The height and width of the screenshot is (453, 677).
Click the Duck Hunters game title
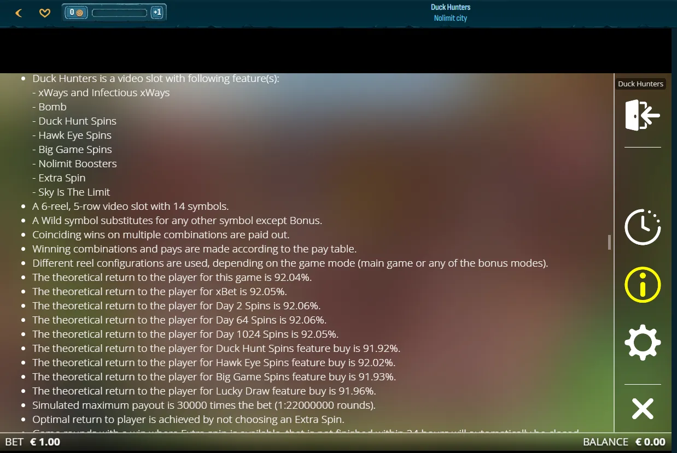click(451, 7)
